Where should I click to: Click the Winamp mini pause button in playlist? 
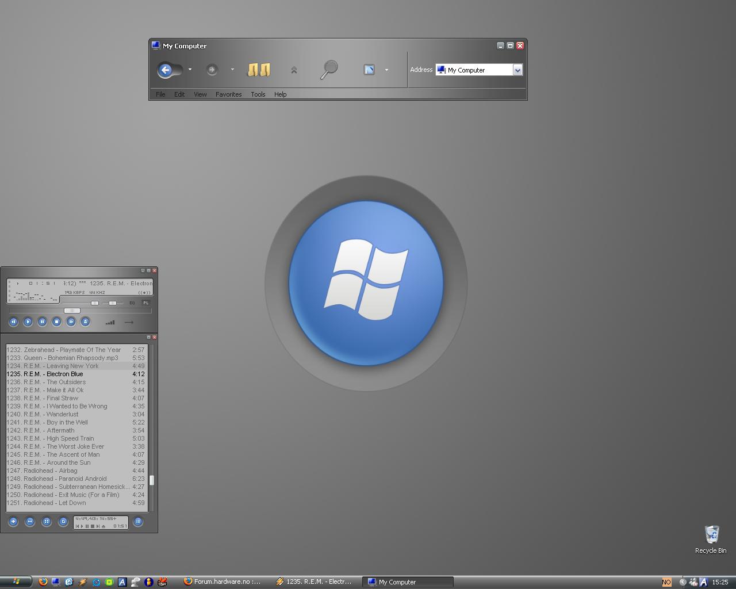87,526
